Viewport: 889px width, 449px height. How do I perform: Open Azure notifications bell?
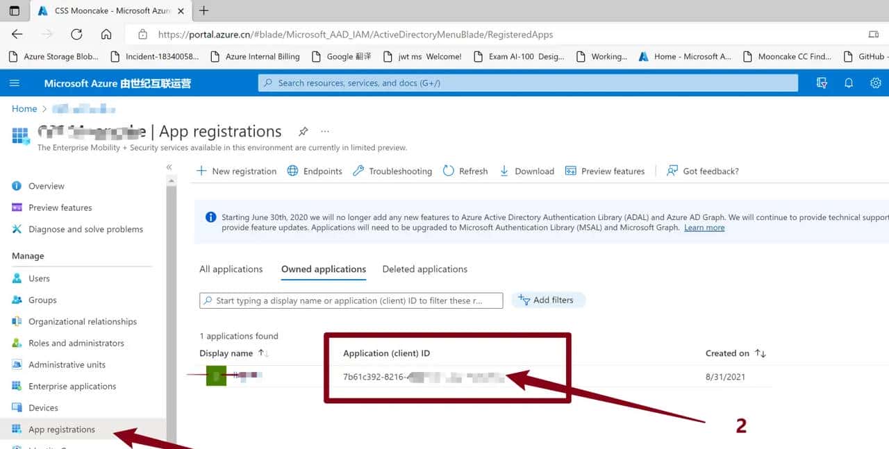point(848,83)
